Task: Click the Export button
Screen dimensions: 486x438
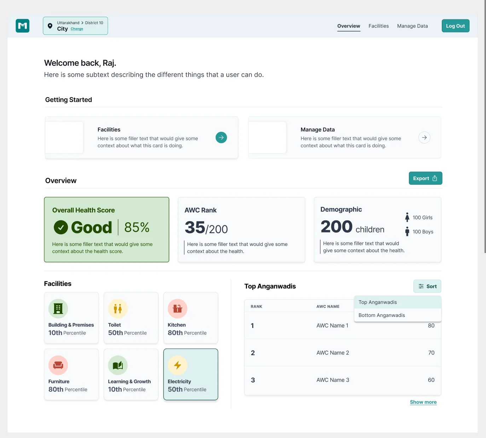Action: click(426, 178)
